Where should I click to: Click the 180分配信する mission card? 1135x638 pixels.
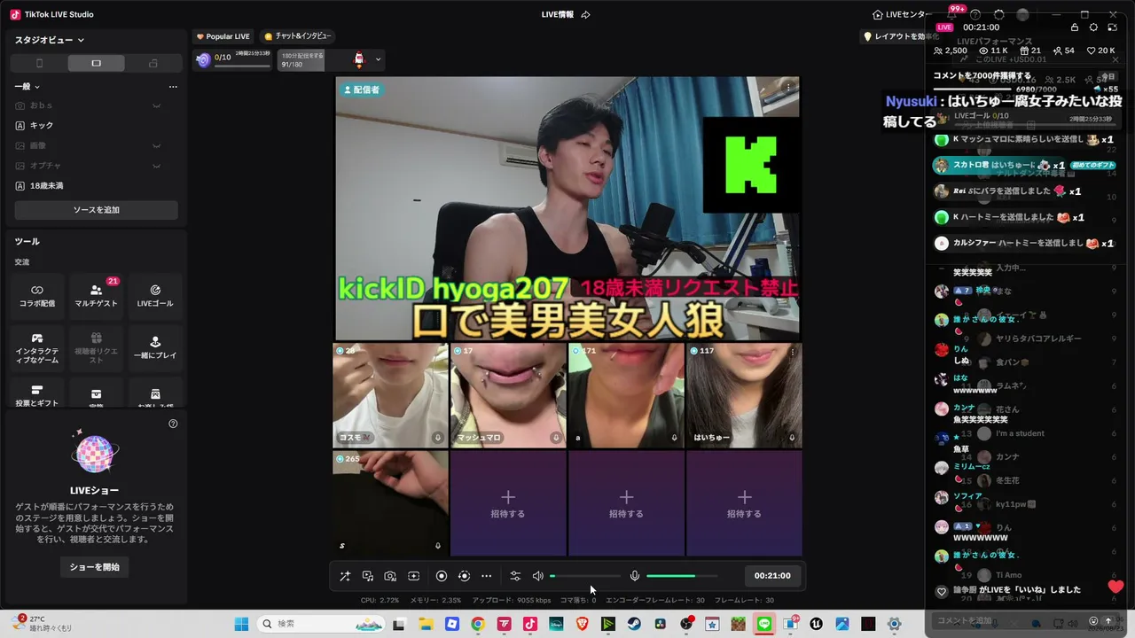[301, 59]
